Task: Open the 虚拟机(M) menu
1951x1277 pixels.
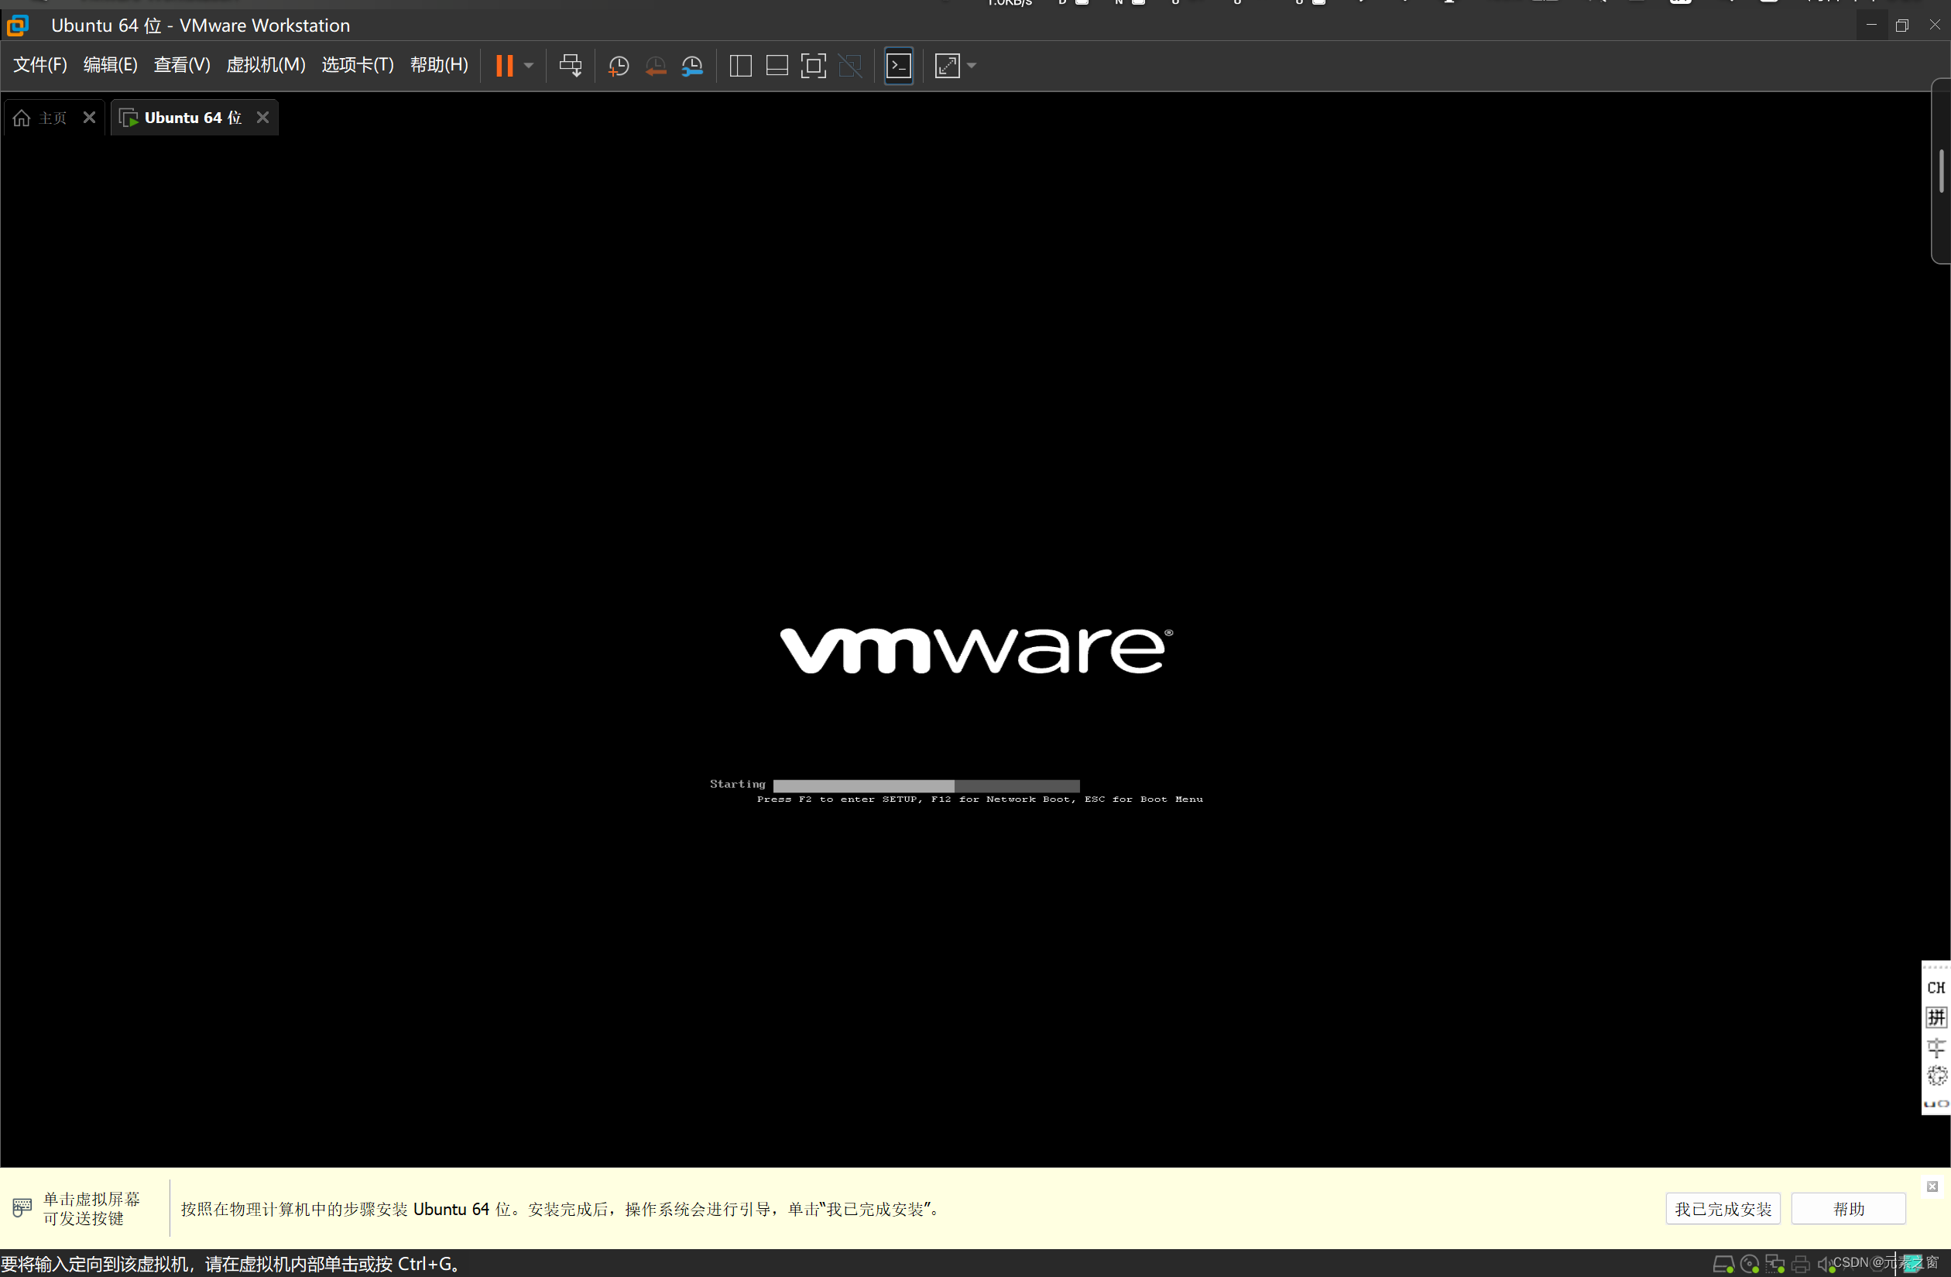Action: pos(266,65)
